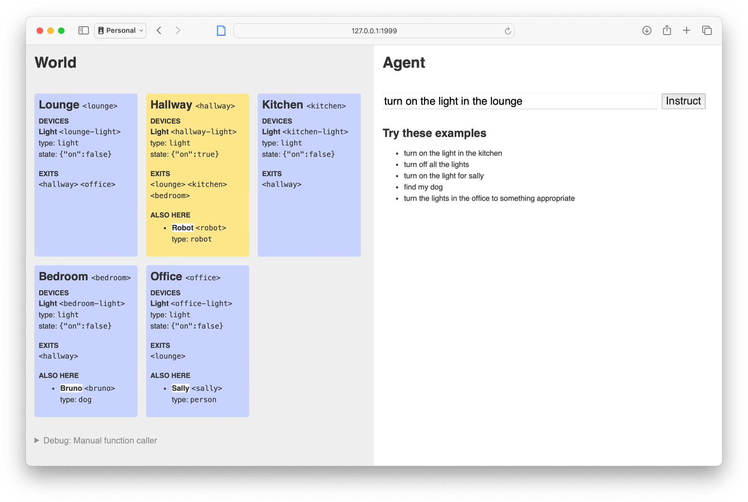Click the blue page document icon
This screenshot has height=502, width=748.
click(x=221, y=30)
